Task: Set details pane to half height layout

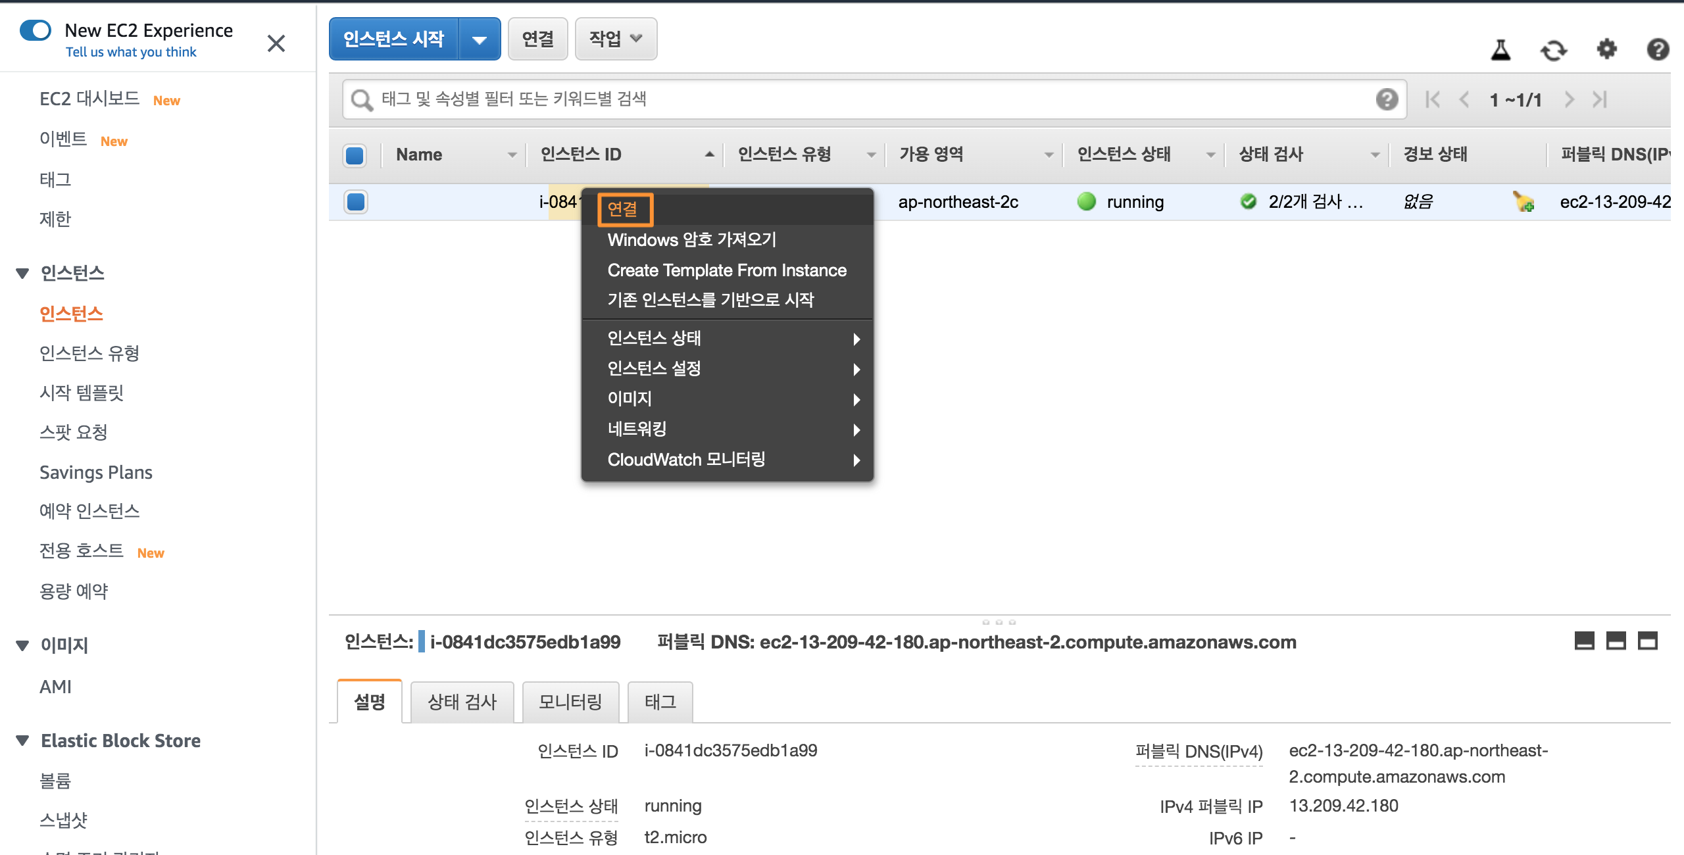Action: pos(1616,641)
